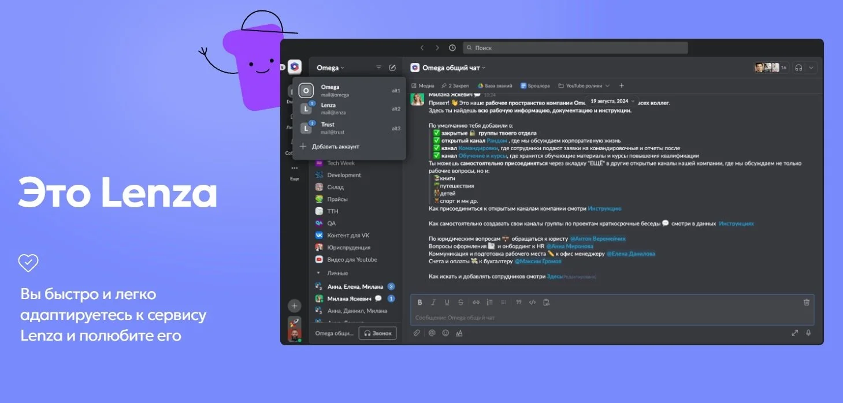Click the @Анна Миронова mention
This screenshot has width=843, height=403.
570,246
